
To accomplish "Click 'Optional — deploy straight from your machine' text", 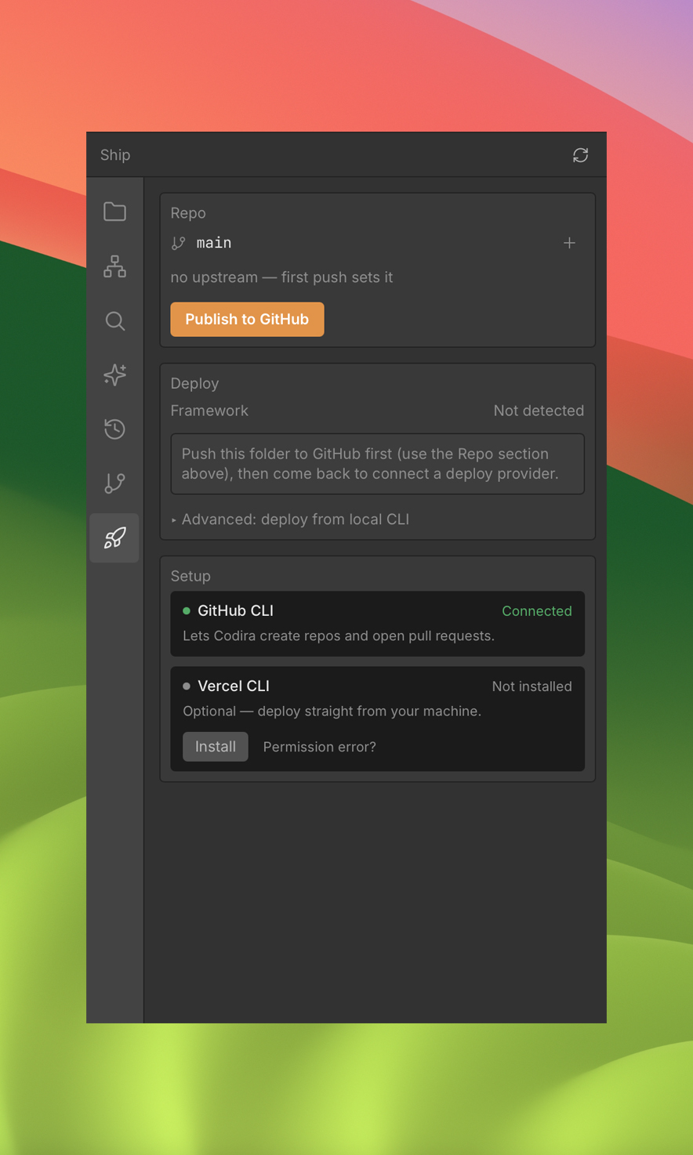I will pos(332,711).
